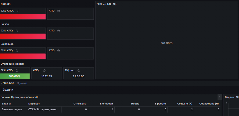Sort table by Задача column header
This screenshot has height=116, width=239.
tap(6, 104)
